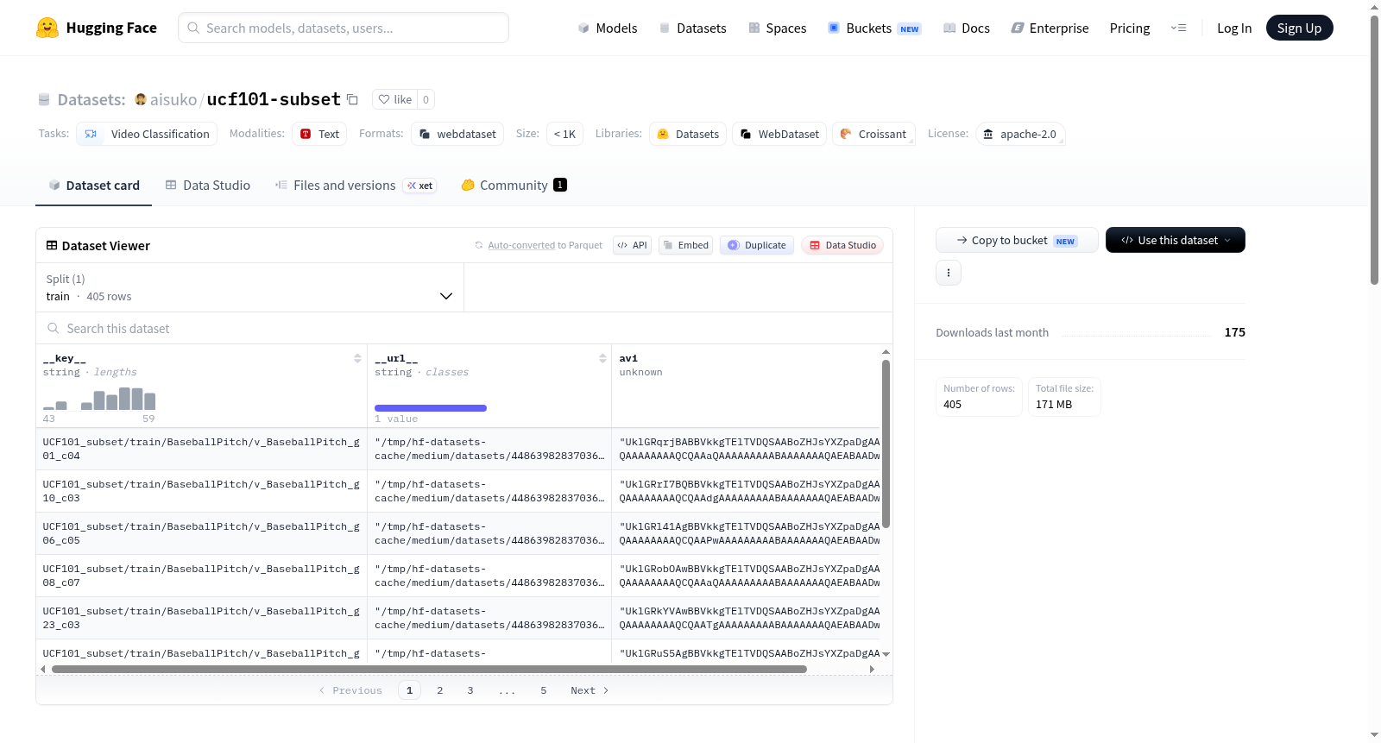Open Spaces in the top navigation
Screen dimensions: 1381x743
(777, 28)
